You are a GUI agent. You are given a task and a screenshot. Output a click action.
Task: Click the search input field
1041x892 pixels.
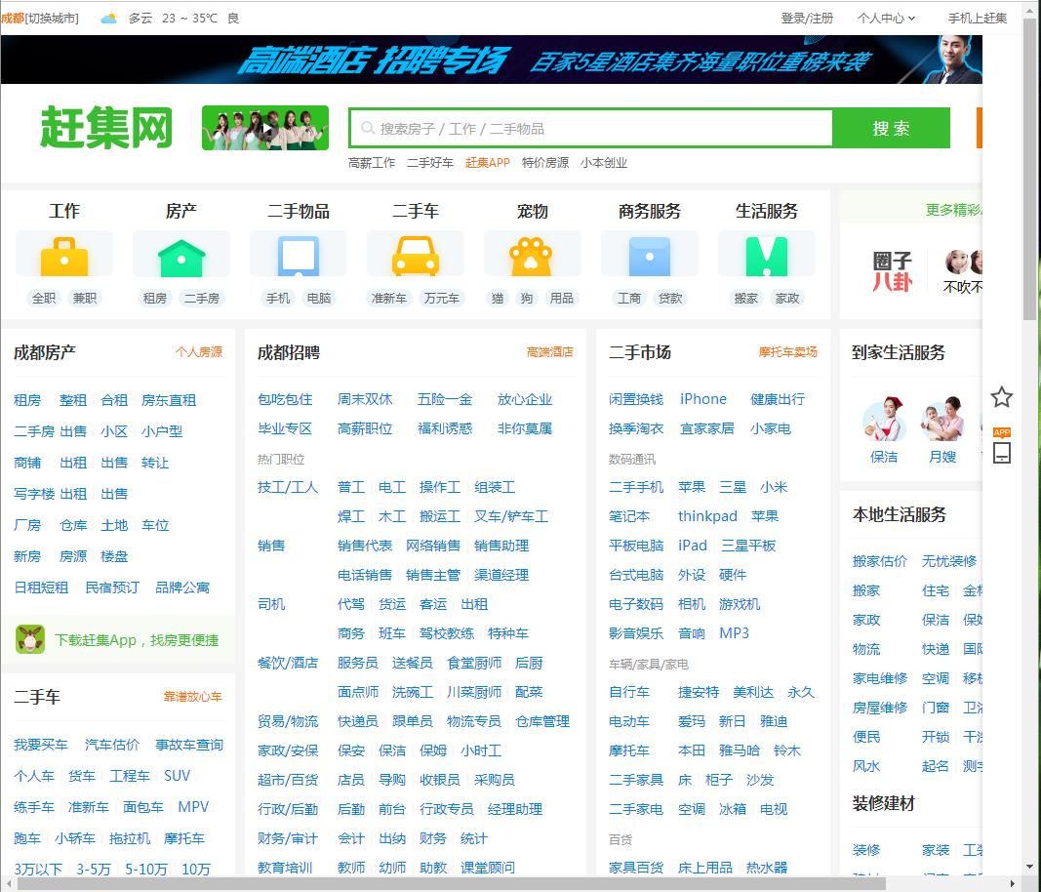tap(591, 128)
